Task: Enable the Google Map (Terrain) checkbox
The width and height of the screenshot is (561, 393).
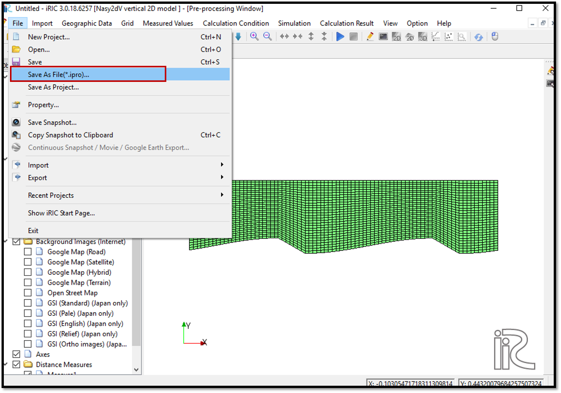Action: coord(28,283)
